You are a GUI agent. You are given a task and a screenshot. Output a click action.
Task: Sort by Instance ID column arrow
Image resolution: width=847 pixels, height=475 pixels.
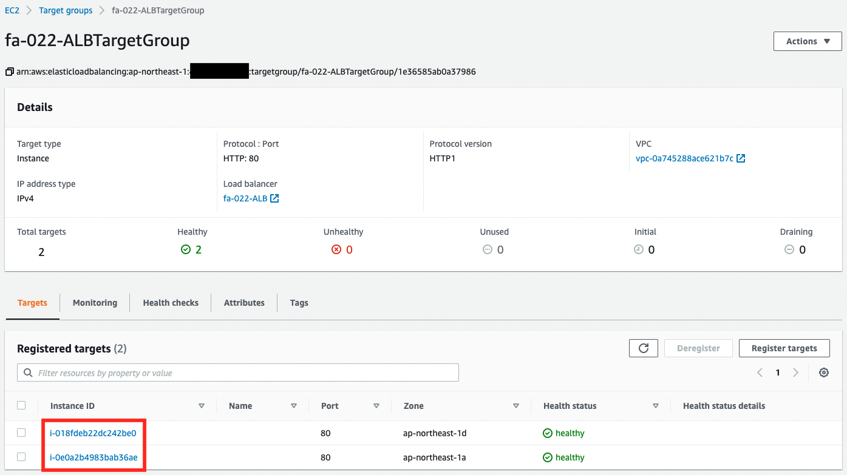202,406
